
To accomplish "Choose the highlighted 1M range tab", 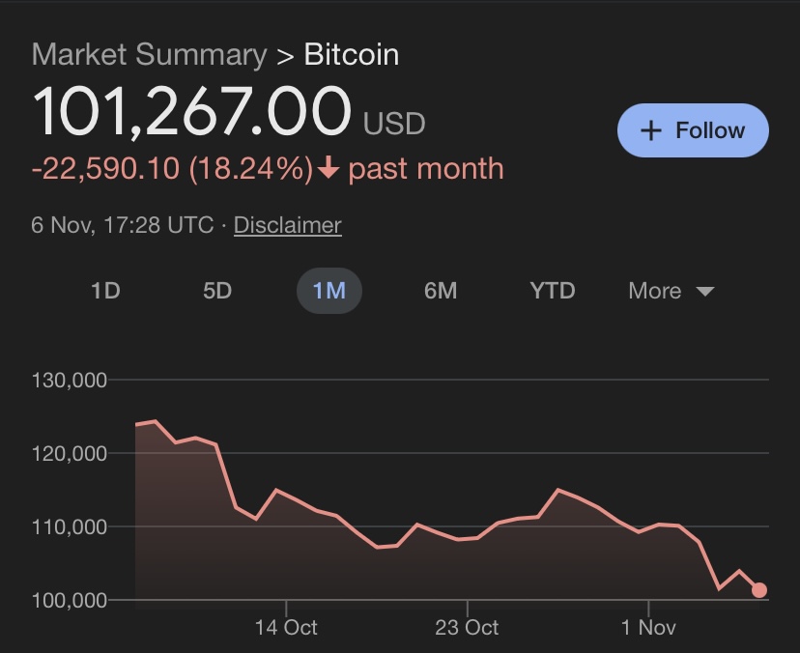I will 329,291.
